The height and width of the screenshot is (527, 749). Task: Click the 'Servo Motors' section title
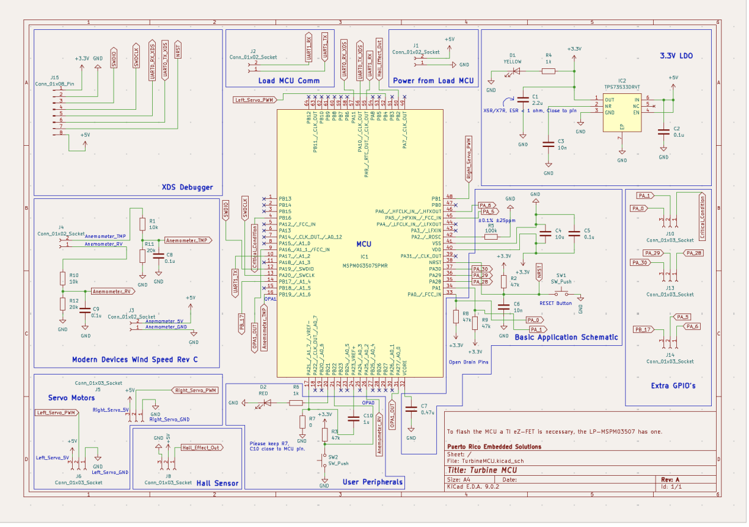click(x=71, y=398)
